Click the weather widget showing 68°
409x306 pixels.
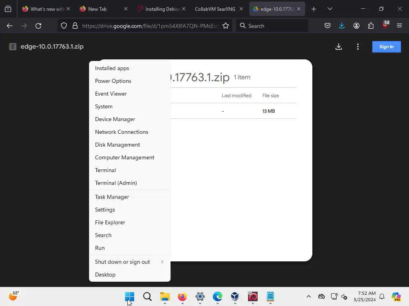[14, 296]
